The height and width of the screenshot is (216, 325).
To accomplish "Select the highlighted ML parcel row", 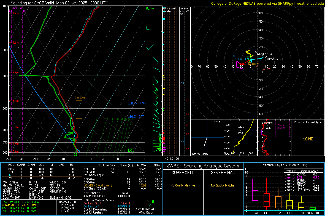I will (41, 175).
